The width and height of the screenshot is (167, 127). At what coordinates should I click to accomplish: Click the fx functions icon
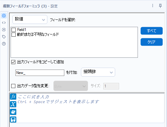(x=13, y=97)
